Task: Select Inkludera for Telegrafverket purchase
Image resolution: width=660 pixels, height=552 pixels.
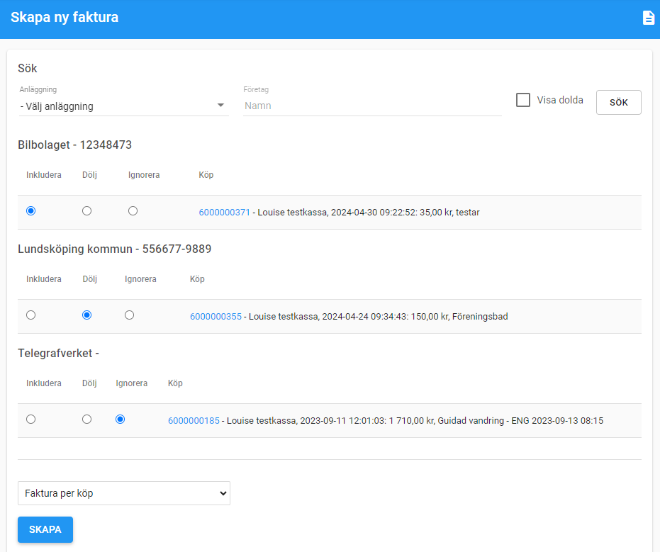Action: tap(30, 419)
